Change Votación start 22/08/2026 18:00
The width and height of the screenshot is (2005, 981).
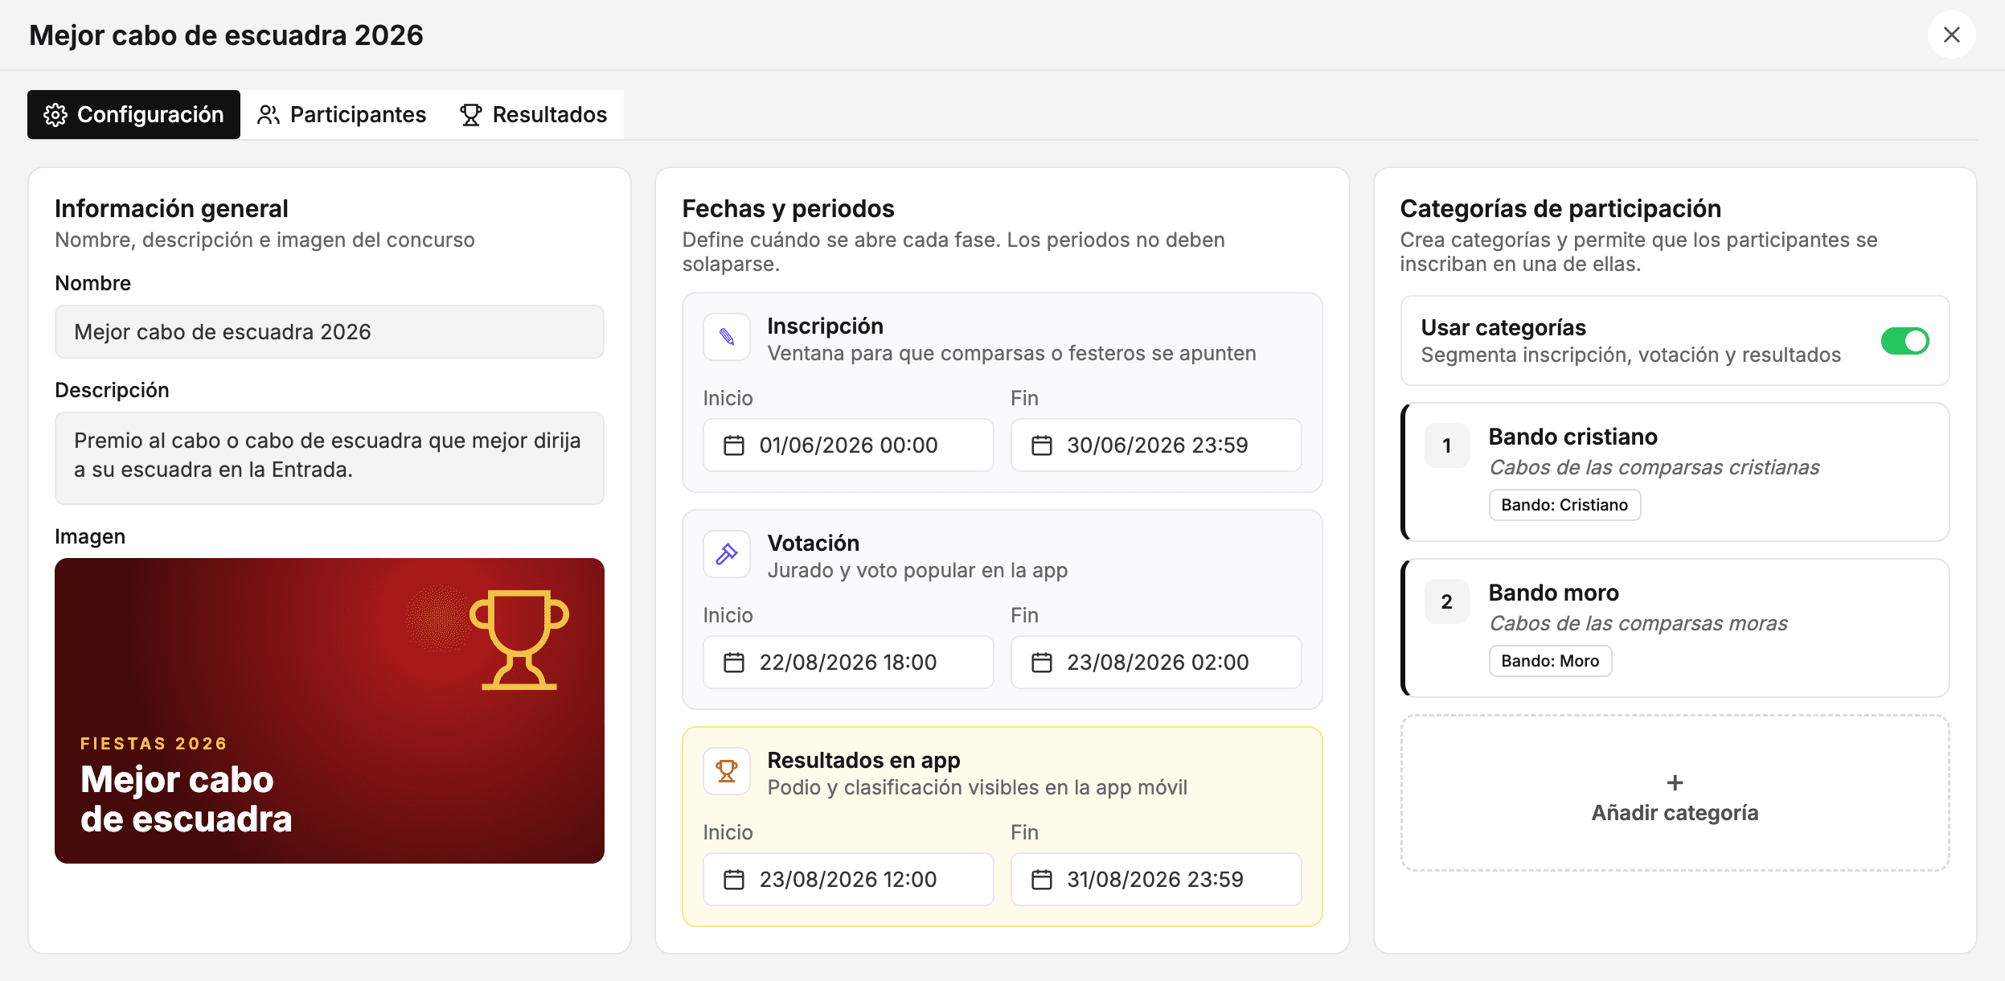point(848,663)
